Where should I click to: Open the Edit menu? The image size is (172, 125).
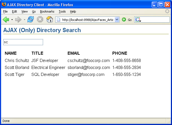pyautogui.click(x=14, y=11)
